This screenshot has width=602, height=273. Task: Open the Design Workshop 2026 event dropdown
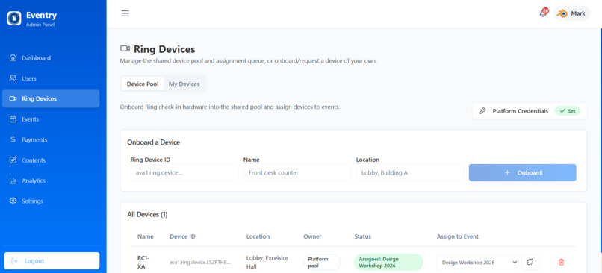477,263
